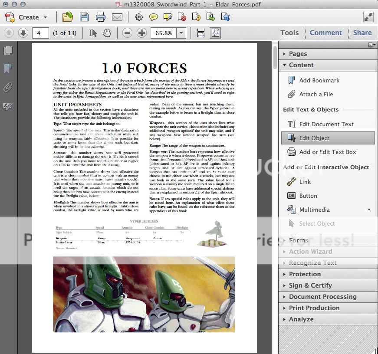Expand the Pages section
This screenshot has height=354, width=378.
(x=328, y=54)
